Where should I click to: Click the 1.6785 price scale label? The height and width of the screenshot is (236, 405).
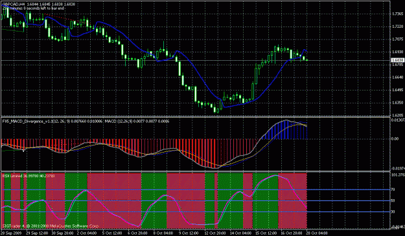pyautogui.click(x=398, y=65)
